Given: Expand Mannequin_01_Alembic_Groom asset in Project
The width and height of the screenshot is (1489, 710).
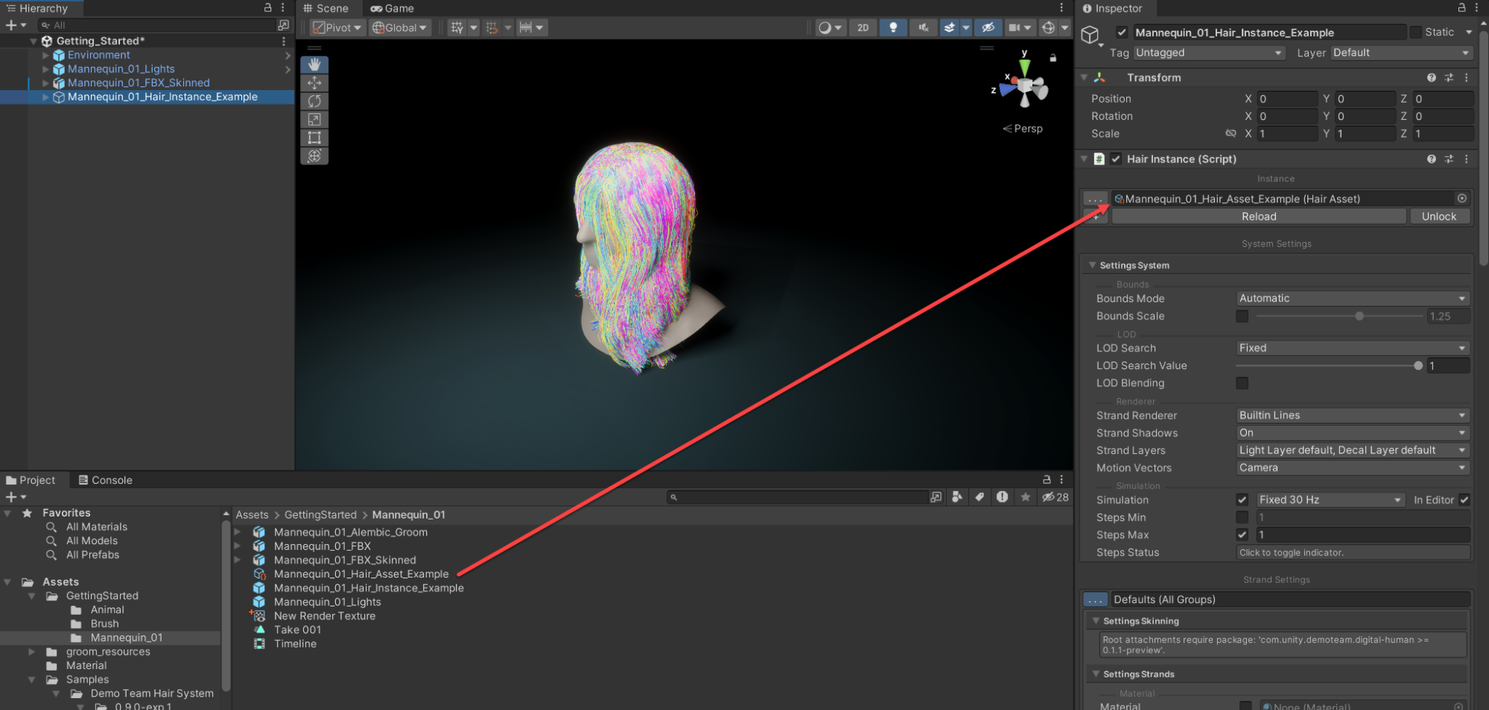Looking at the screenshot, I should tap(238, 532).
